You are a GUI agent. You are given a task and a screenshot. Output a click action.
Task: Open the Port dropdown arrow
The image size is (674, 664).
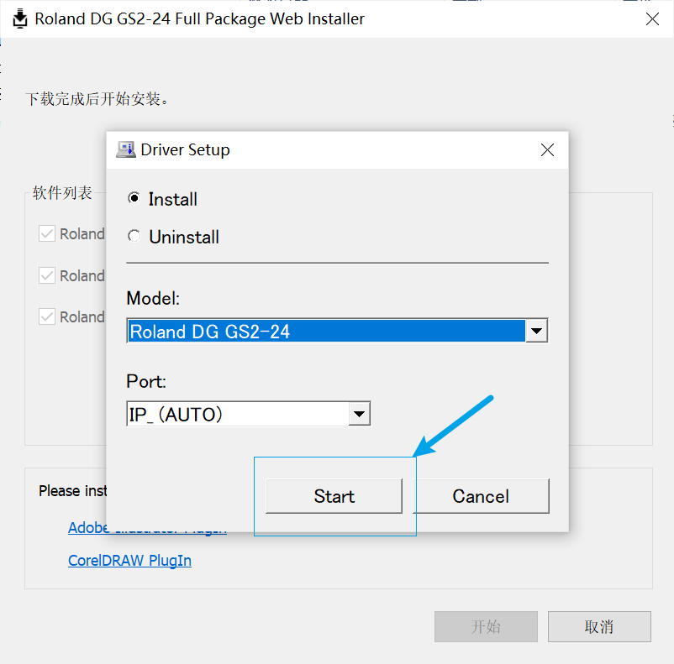359,414
